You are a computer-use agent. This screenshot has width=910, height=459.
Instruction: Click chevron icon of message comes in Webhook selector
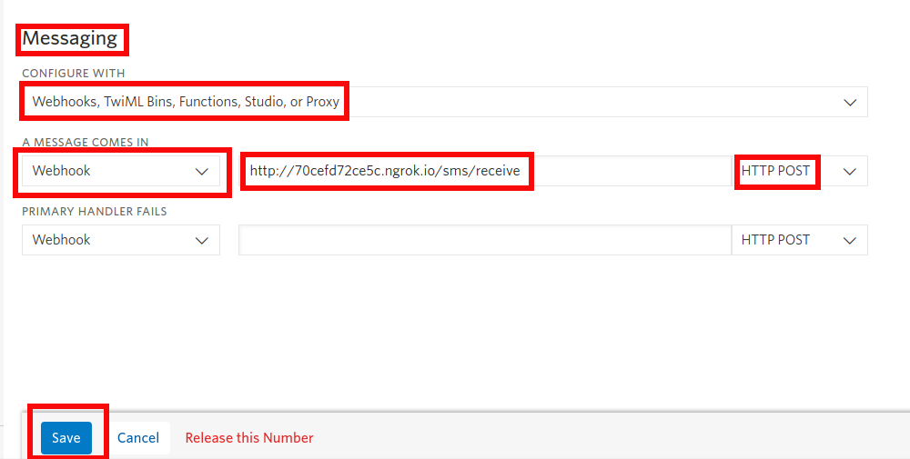pyautogui.click(x=202, y=171)
